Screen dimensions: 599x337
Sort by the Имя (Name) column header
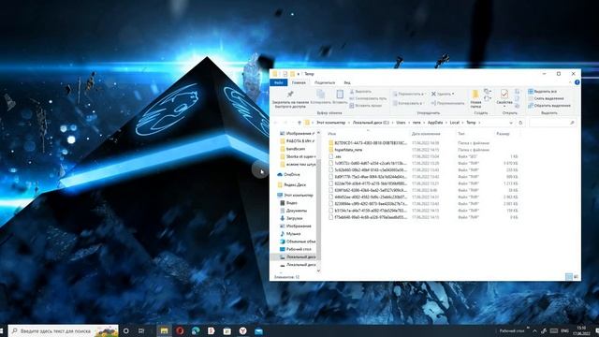[331, 134]
